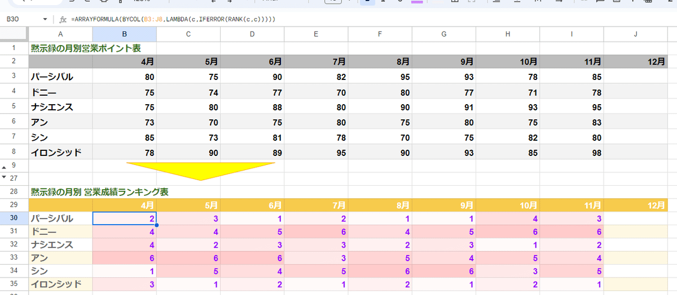Select column I header

pyautogui.click(x=572, y=34)
